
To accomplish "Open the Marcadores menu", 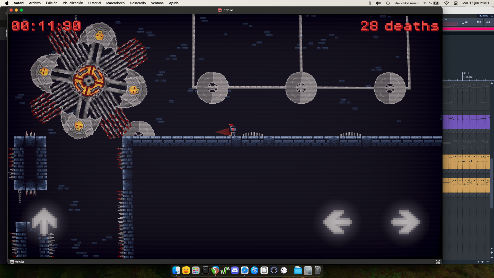I will tap(115, 3).
